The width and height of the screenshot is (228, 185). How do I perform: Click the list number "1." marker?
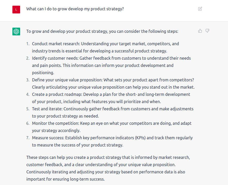(x=28, y=44)
